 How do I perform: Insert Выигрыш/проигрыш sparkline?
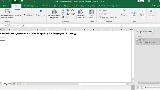click(x=108, y=17)
